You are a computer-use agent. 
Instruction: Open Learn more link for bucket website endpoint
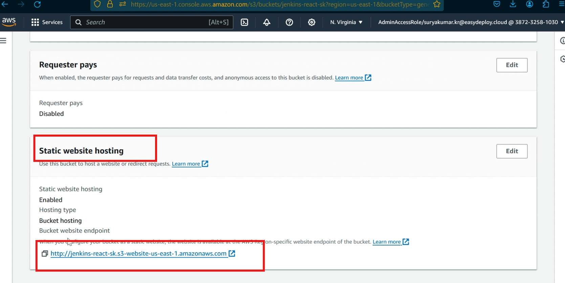391,242
